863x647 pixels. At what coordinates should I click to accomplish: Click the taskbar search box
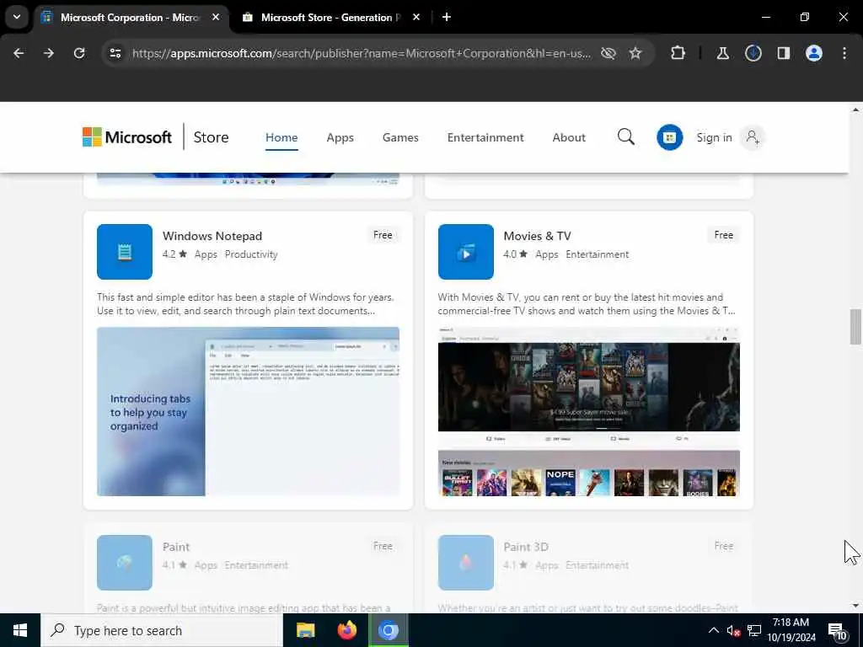(161, 630)
